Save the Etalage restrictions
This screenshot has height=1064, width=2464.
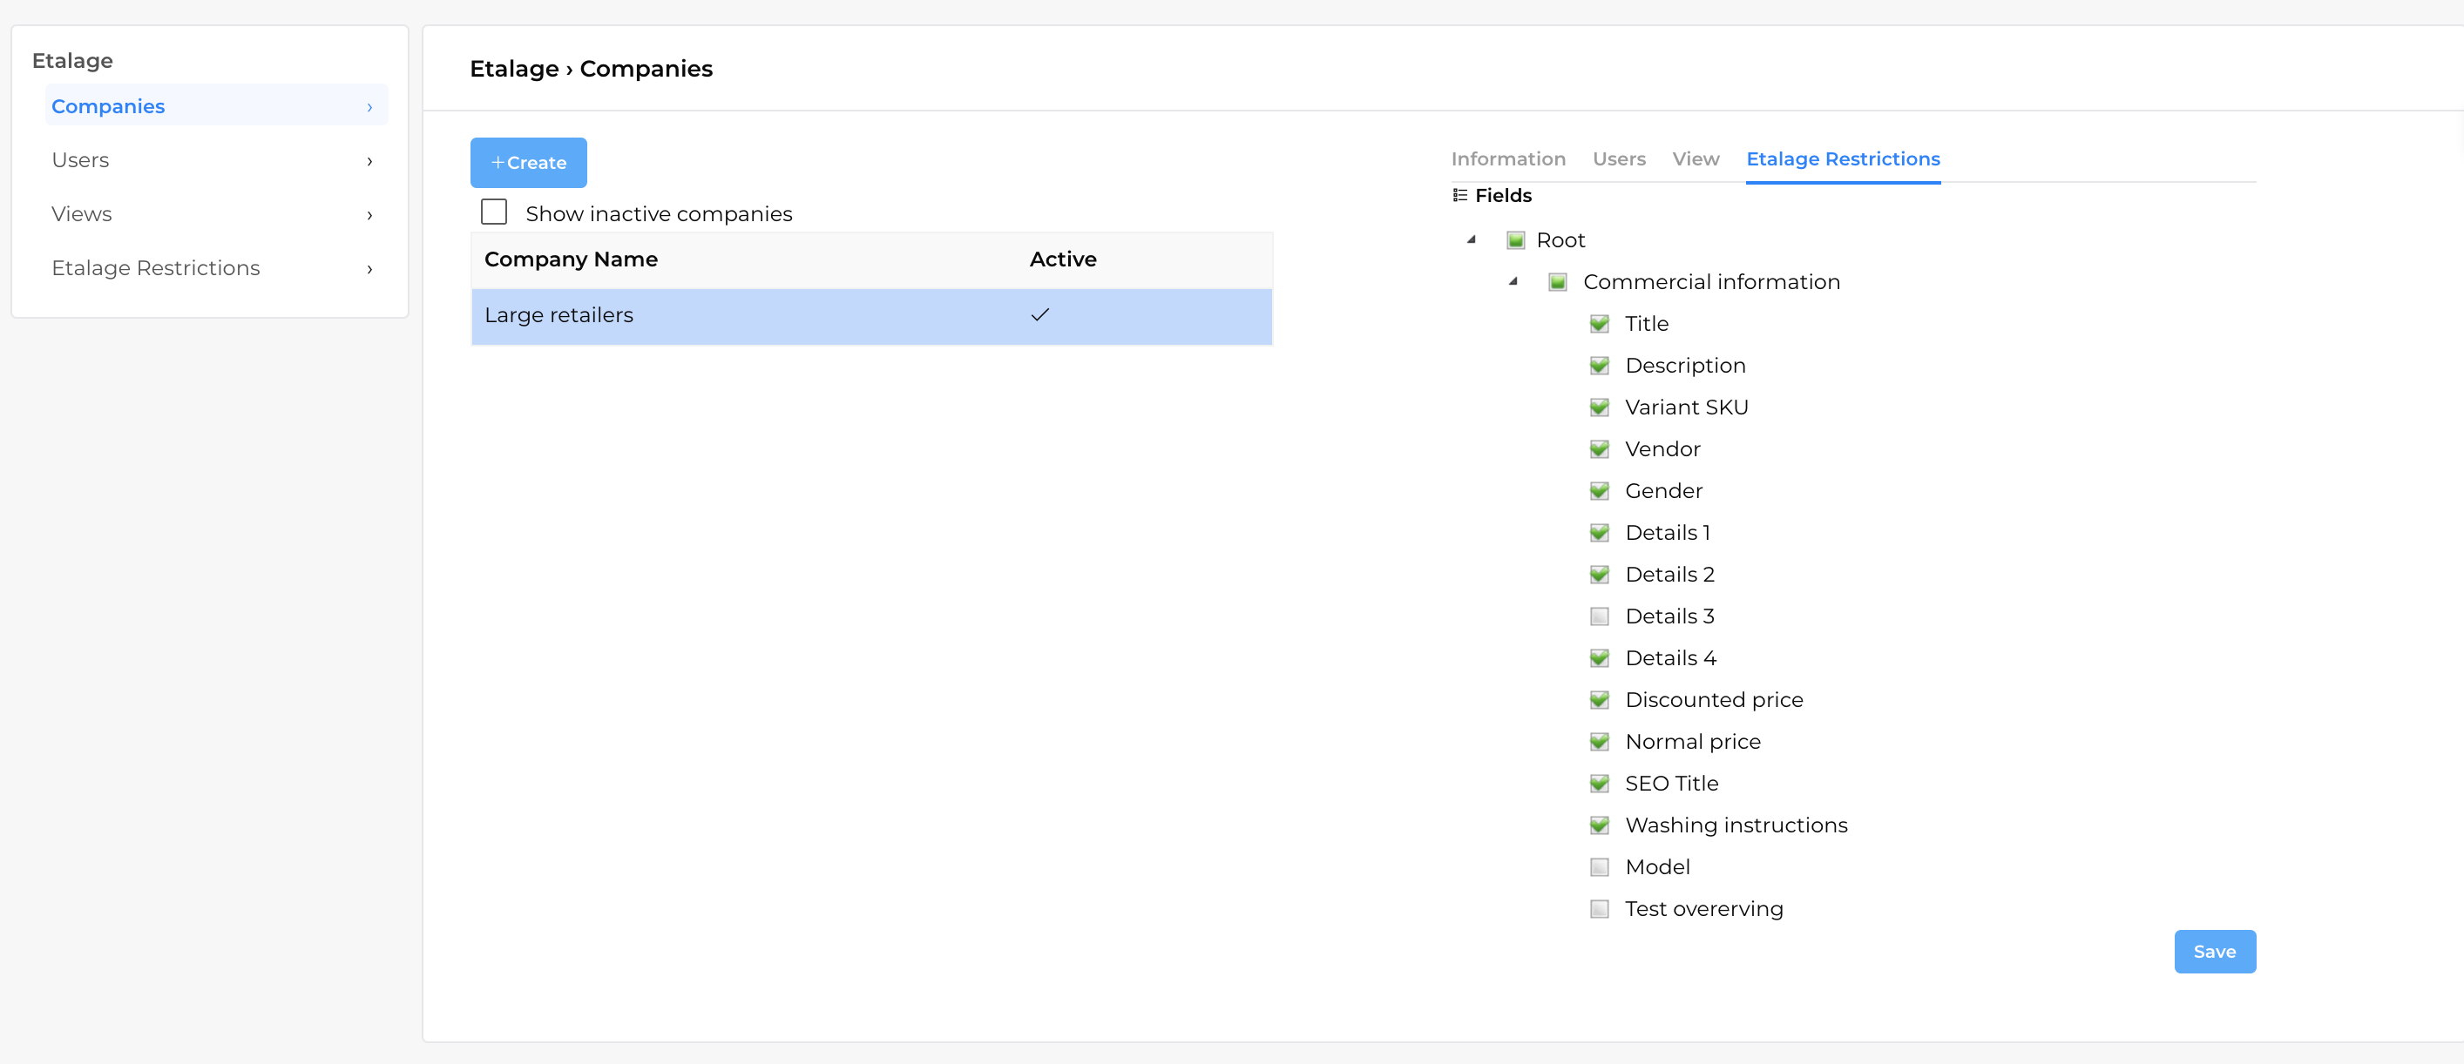click(x=2213, y=951)
